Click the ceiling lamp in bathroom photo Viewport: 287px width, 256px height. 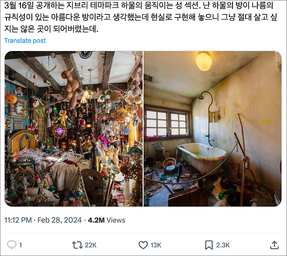[x=204, y=61]
